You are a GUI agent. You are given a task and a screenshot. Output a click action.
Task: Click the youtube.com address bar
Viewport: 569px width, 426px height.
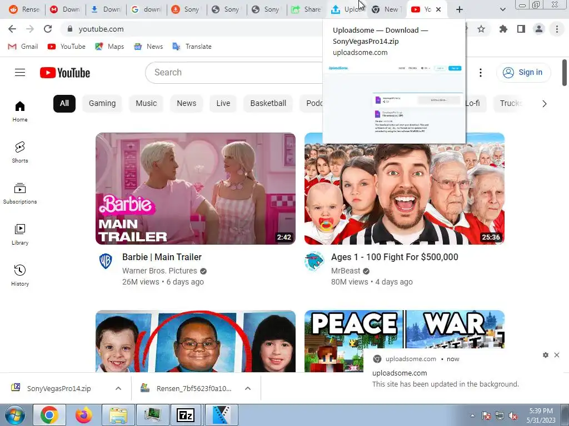point(192,29)
